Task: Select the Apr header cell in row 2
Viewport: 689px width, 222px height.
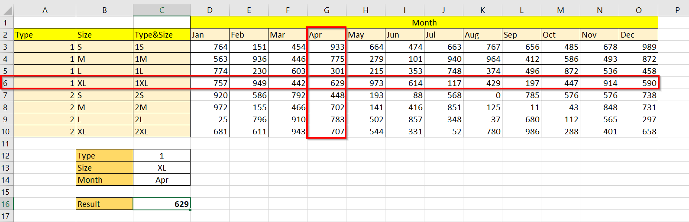Action: point(327,35)
